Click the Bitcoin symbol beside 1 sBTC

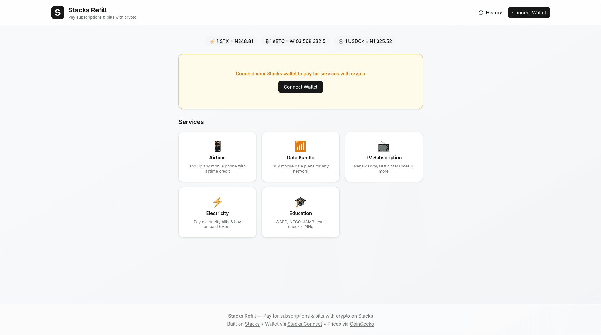click(x=267, y=41)
